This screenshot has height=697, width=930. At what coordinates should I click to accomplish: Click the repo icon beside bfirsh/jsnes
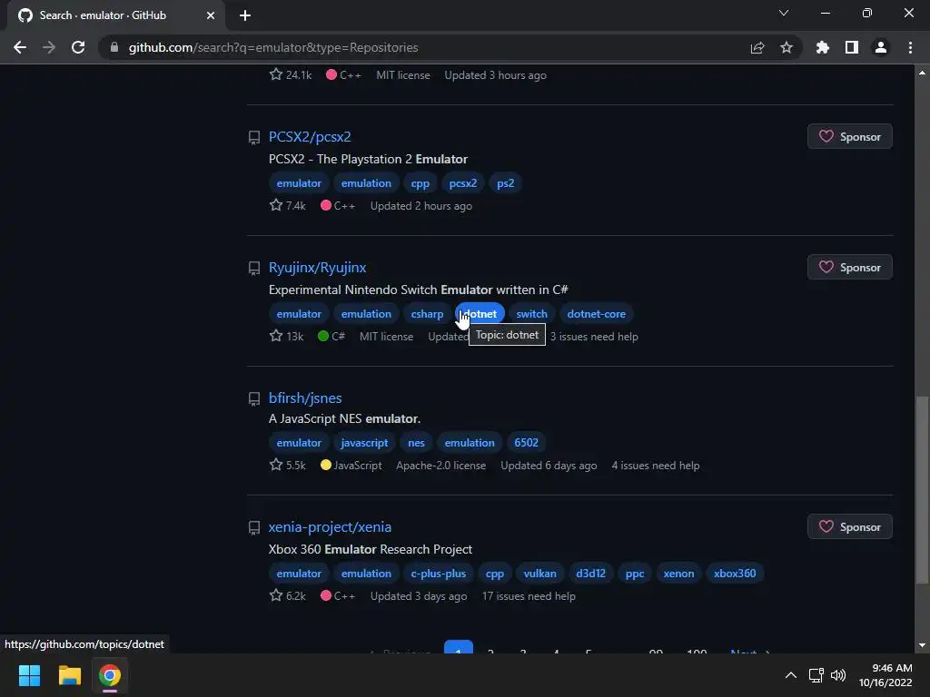tap(254, 398)
